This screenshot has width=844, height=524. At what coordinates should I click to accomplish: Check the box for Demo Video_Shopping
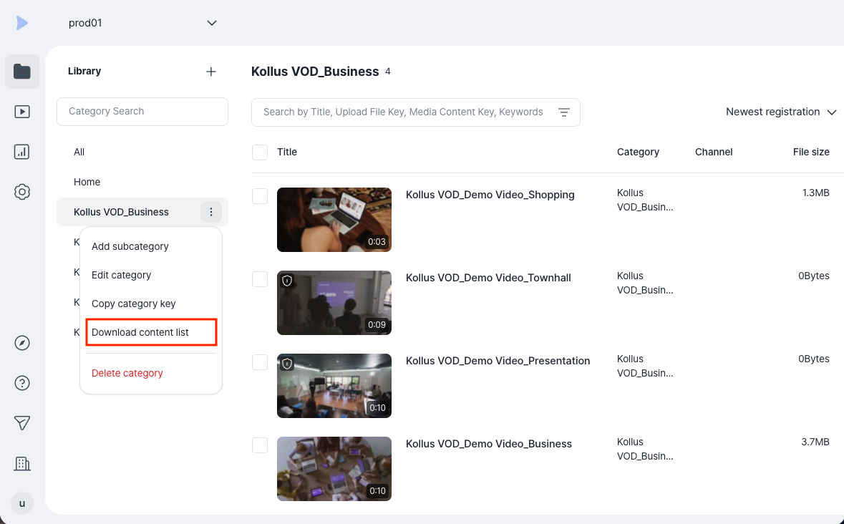pos(260,196)
